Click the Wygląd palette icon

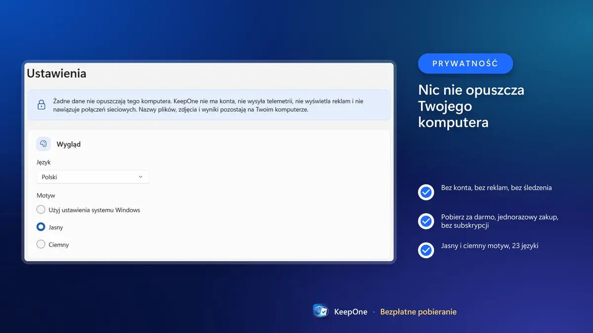(43, 144)
